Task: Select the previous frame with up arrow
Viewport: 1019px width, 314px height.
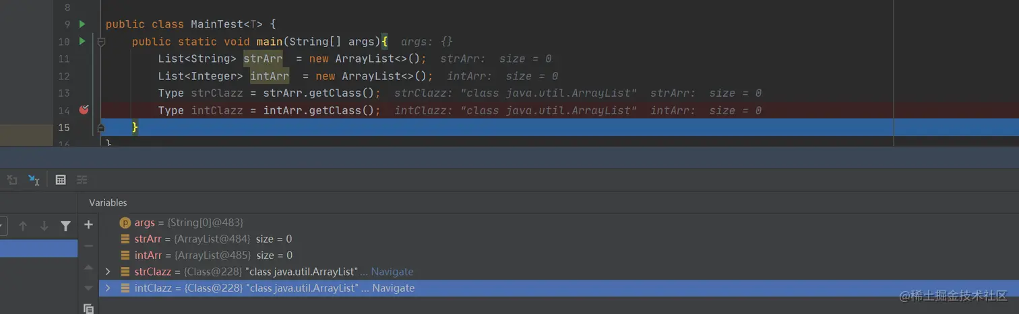Action: point(23,227)
